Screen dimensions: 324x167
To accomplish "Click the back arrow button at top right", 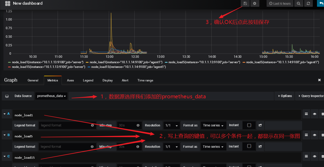I will tap(321, 3).
